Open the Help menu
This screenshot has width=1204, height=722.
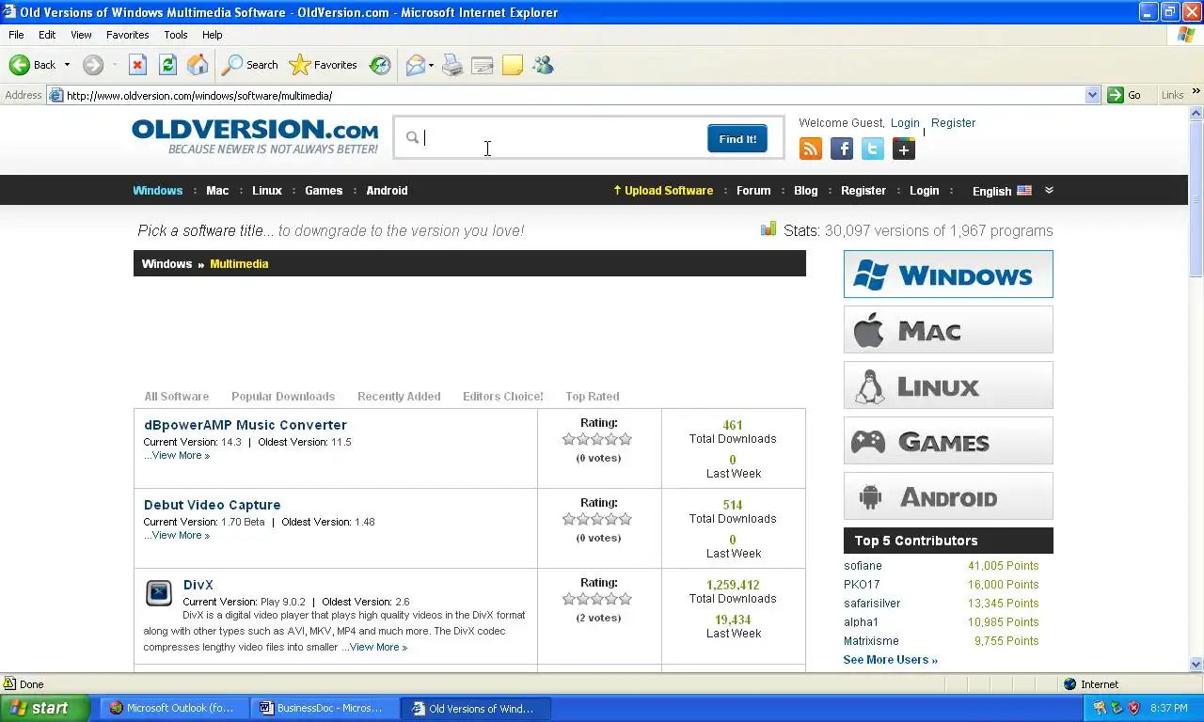213,35
